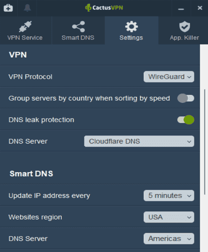Open the VPN Protocol WireGuard dropdown
The width and height of the screenshot is (208, 252).
pyautogui.click(x=169, y=76)
